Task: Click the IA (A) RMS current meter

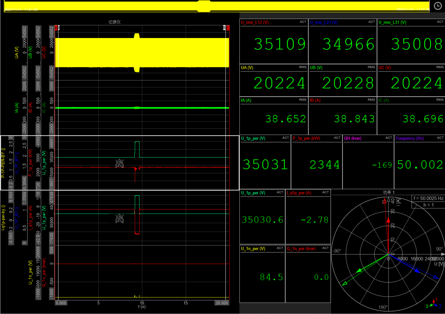Action: 274,116
